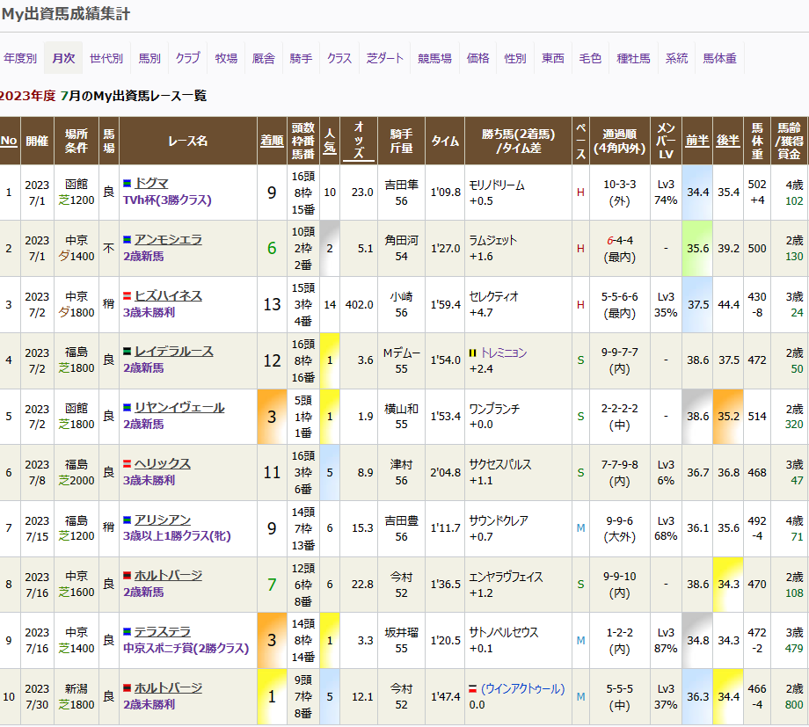Sort by the 着順 column header
The image size is (809, 727).
point(272,141)
